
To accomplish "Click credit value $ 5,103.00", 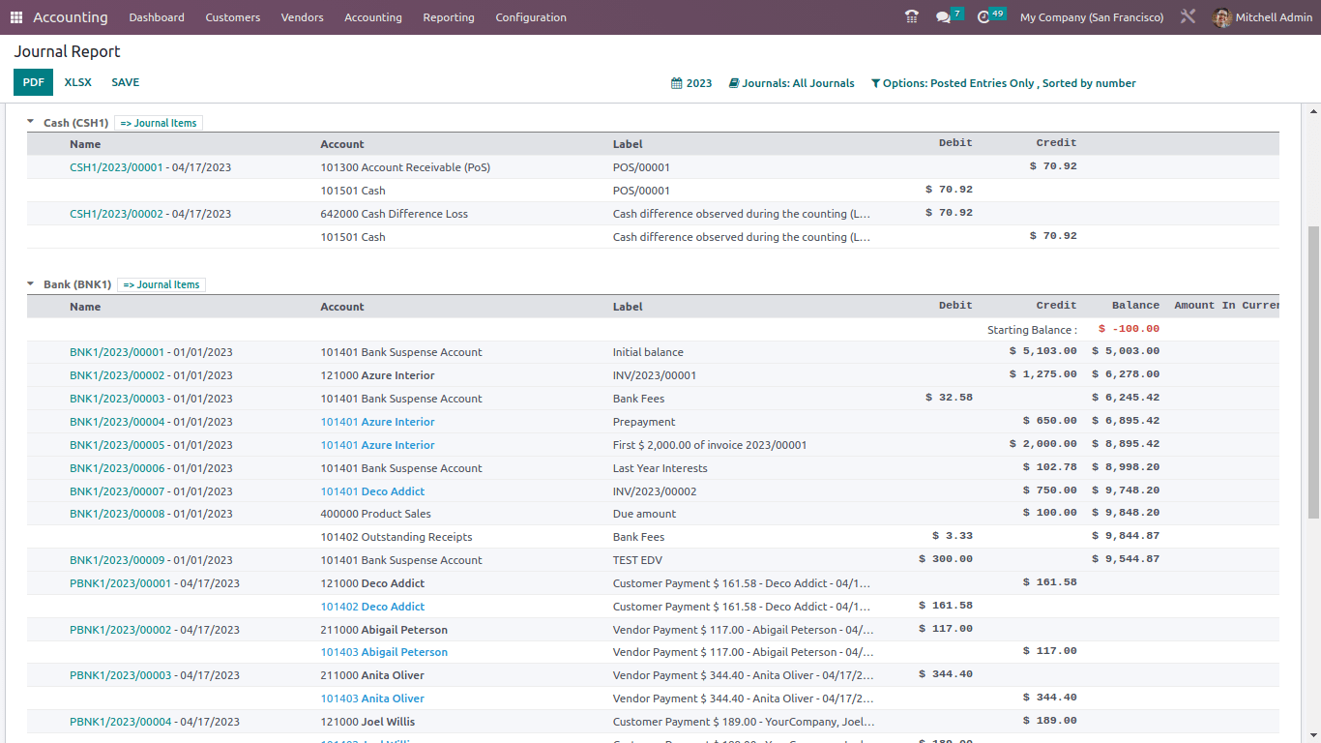I will (x=1042, y=351).
